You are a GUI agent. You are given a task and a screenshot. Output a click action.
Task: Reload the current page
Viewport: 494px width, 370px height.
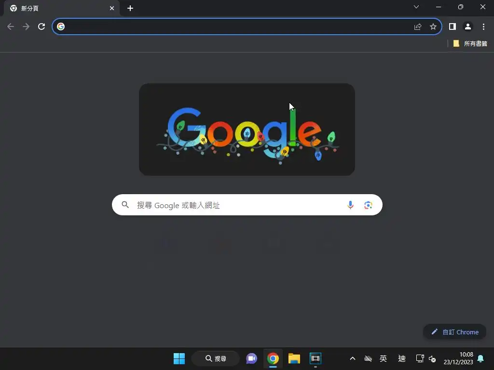41,27
